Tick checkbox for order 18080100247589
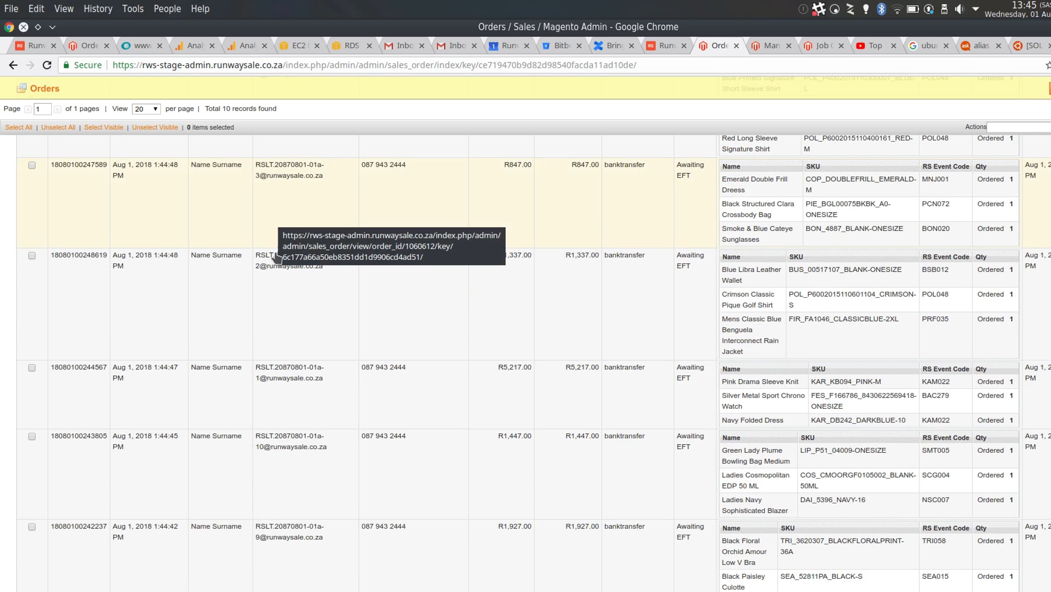This screenshot has width=1051, height=592. [x=32, y=165]
